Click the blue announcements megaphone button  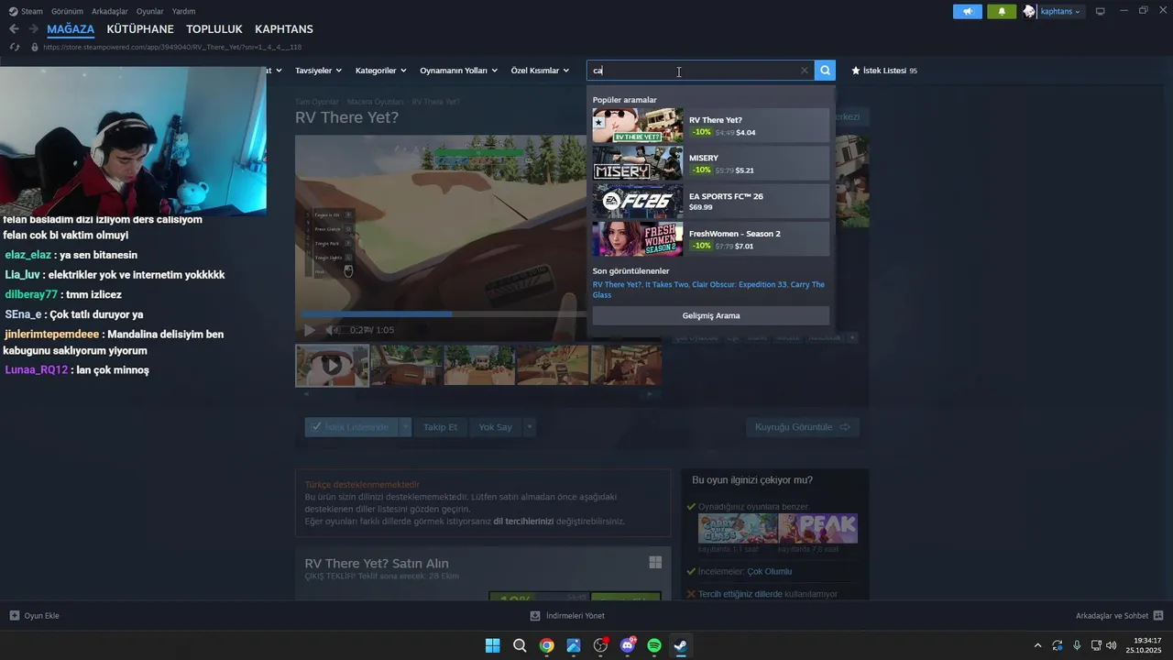tap(968, 11)
